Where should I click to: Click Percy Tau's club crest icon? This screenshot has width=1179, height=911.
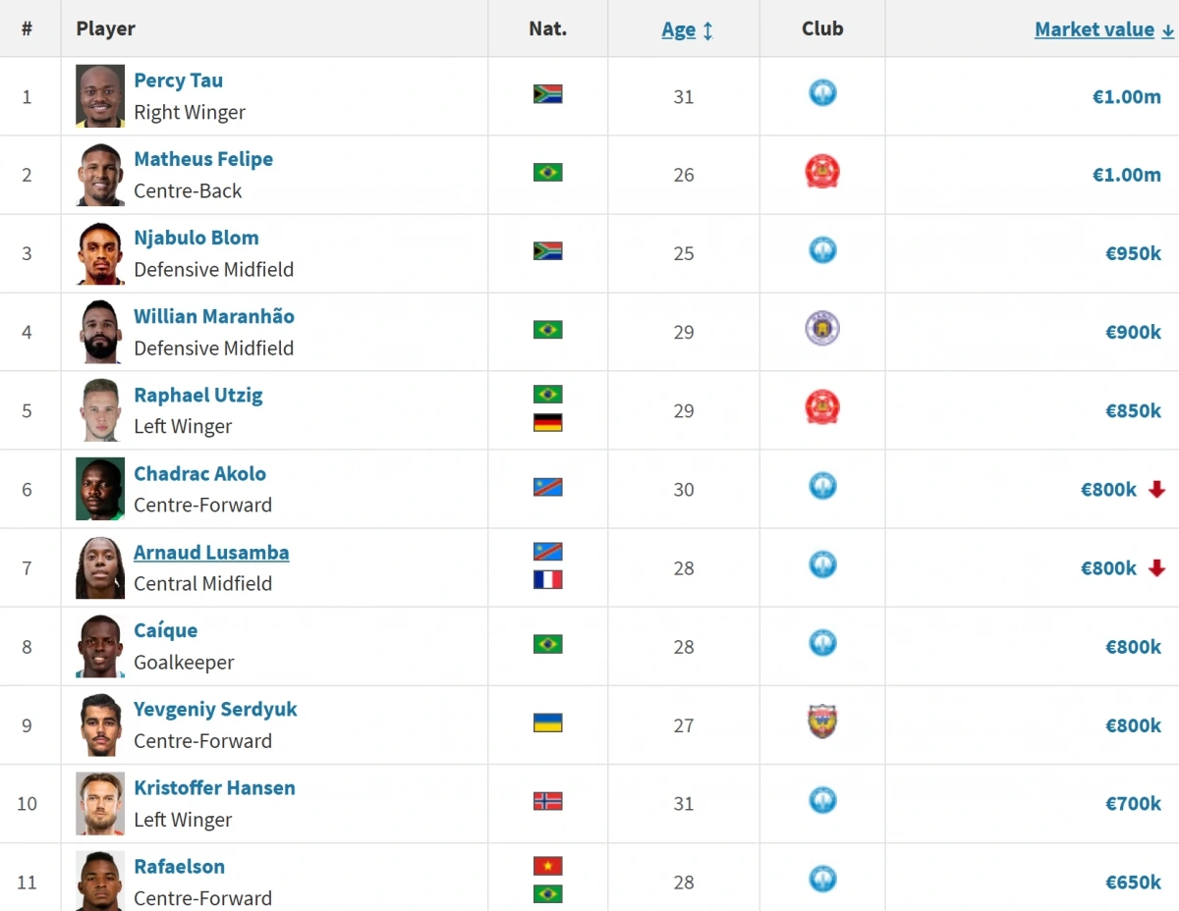tap(822, 93)
